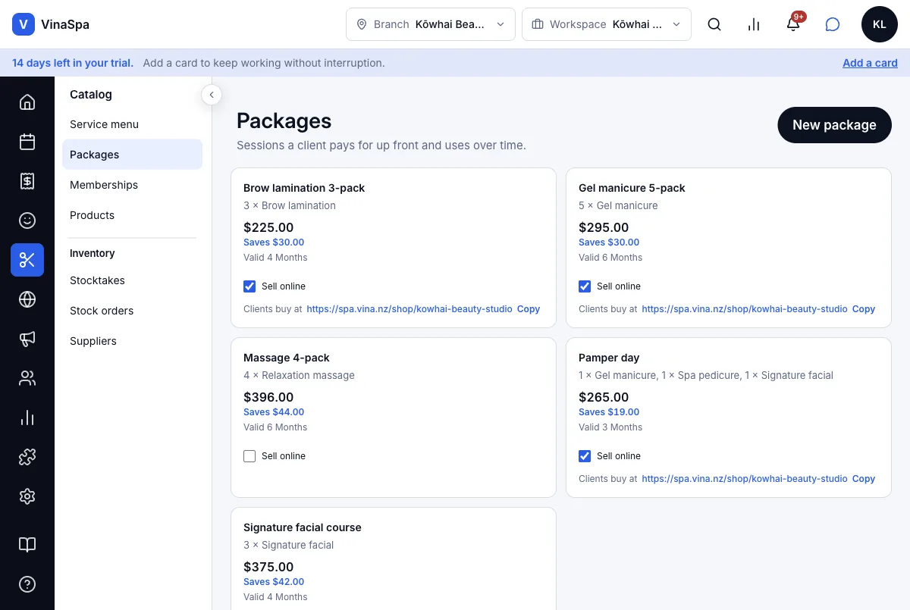Copy shop link for Brow lamination 3-pack
910x610 pixels.
(x=529, y=309)
